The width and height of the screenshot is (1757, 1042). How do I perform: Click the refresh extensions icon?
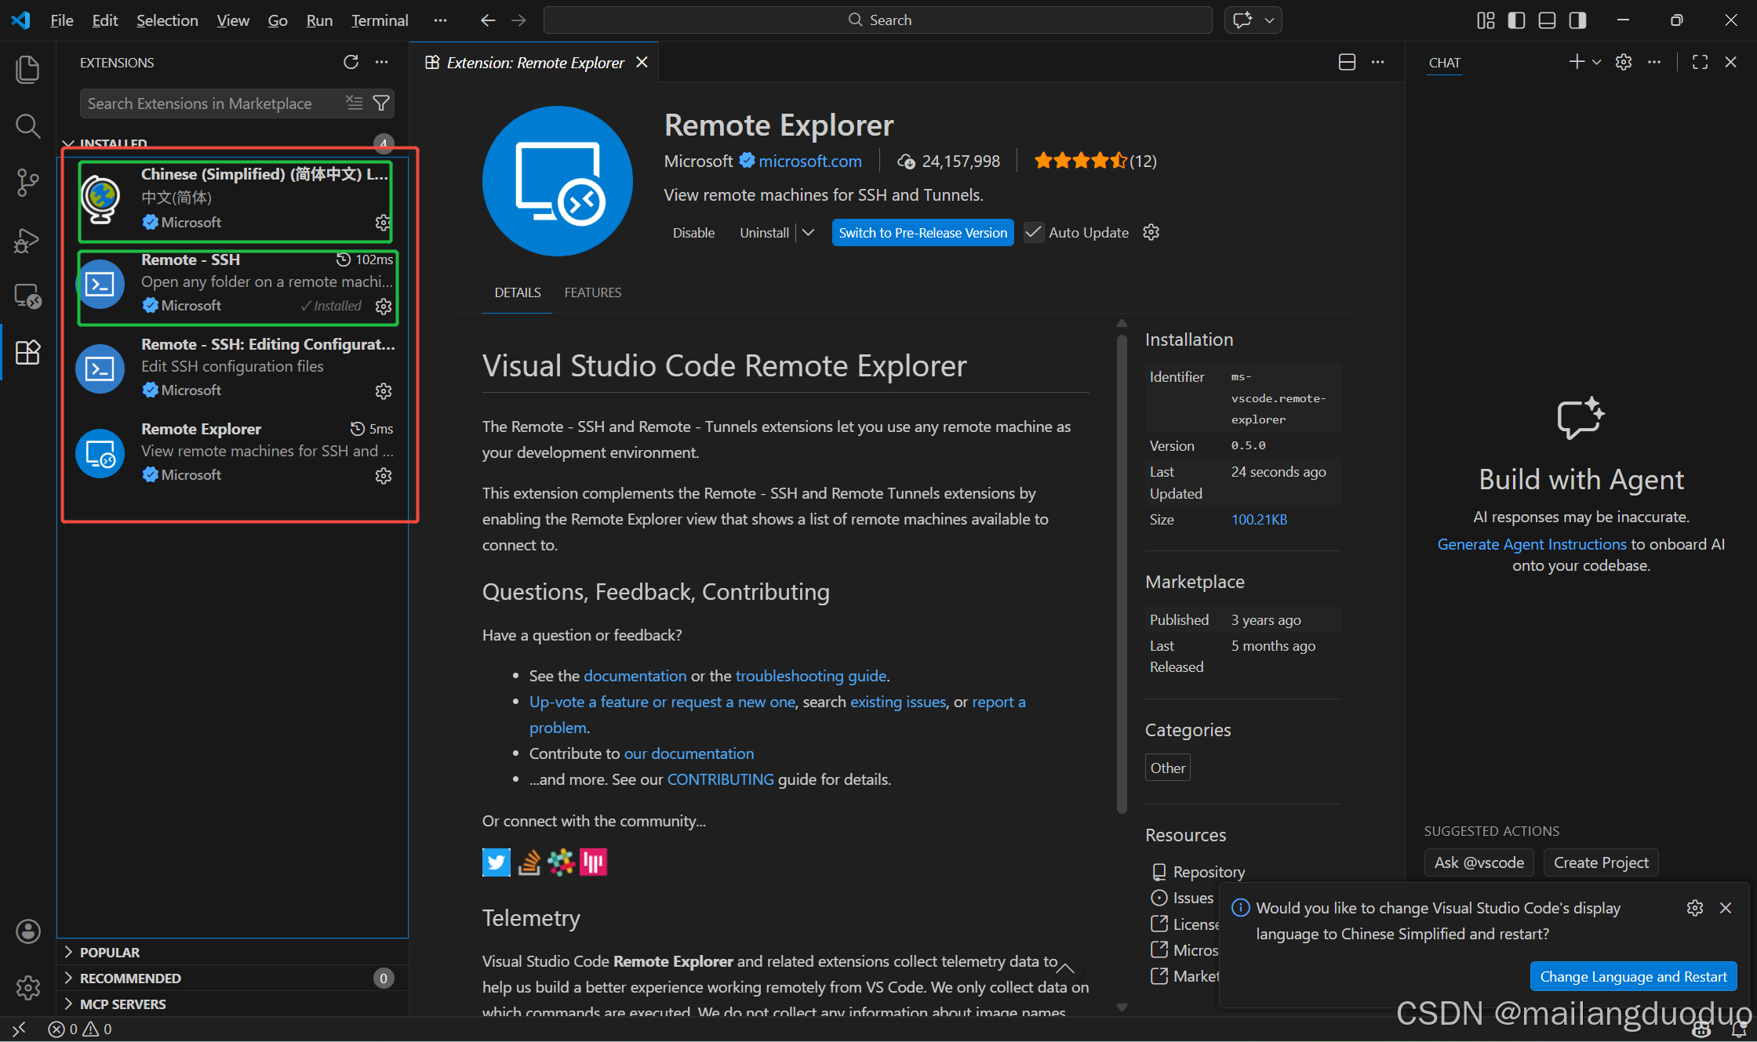[351, 62]
